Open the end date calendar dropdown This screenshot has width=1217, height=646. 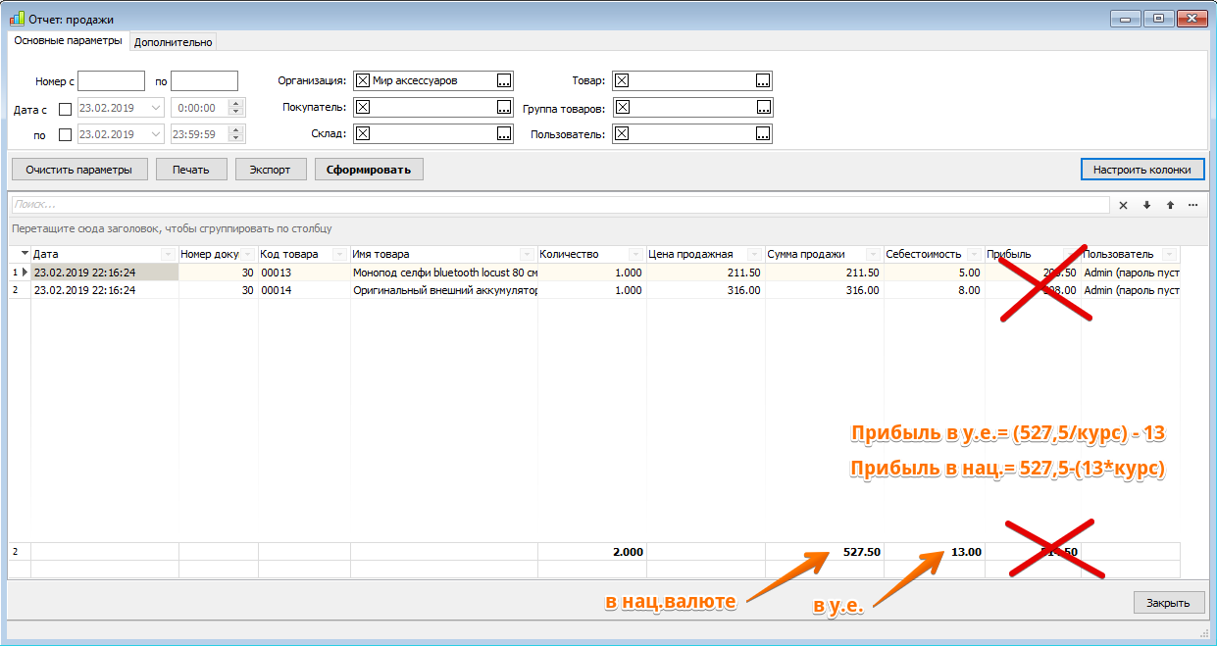click(156, 134)
